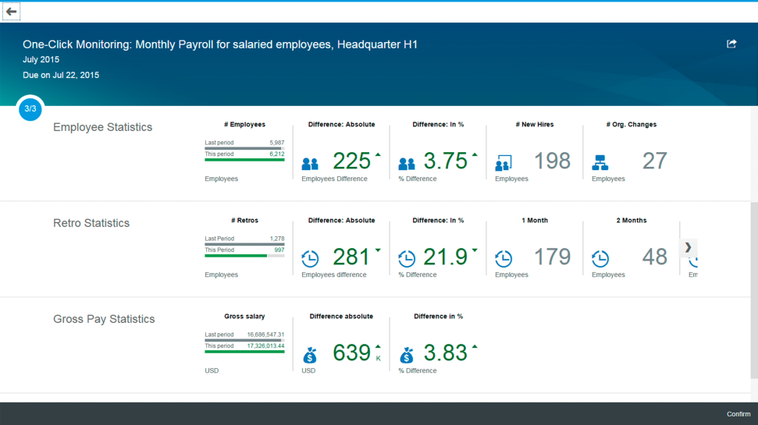758x425 pixels.
Task: Select the 3/3 step indicator circle
Action: click(x=30, y=108)
